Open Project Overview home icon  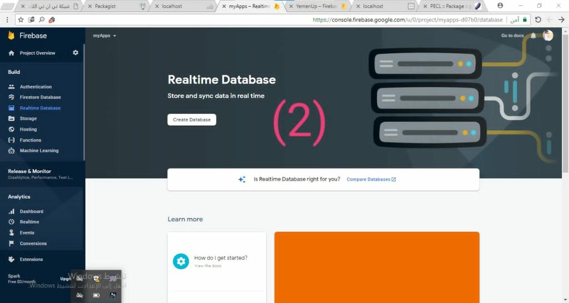11,53
